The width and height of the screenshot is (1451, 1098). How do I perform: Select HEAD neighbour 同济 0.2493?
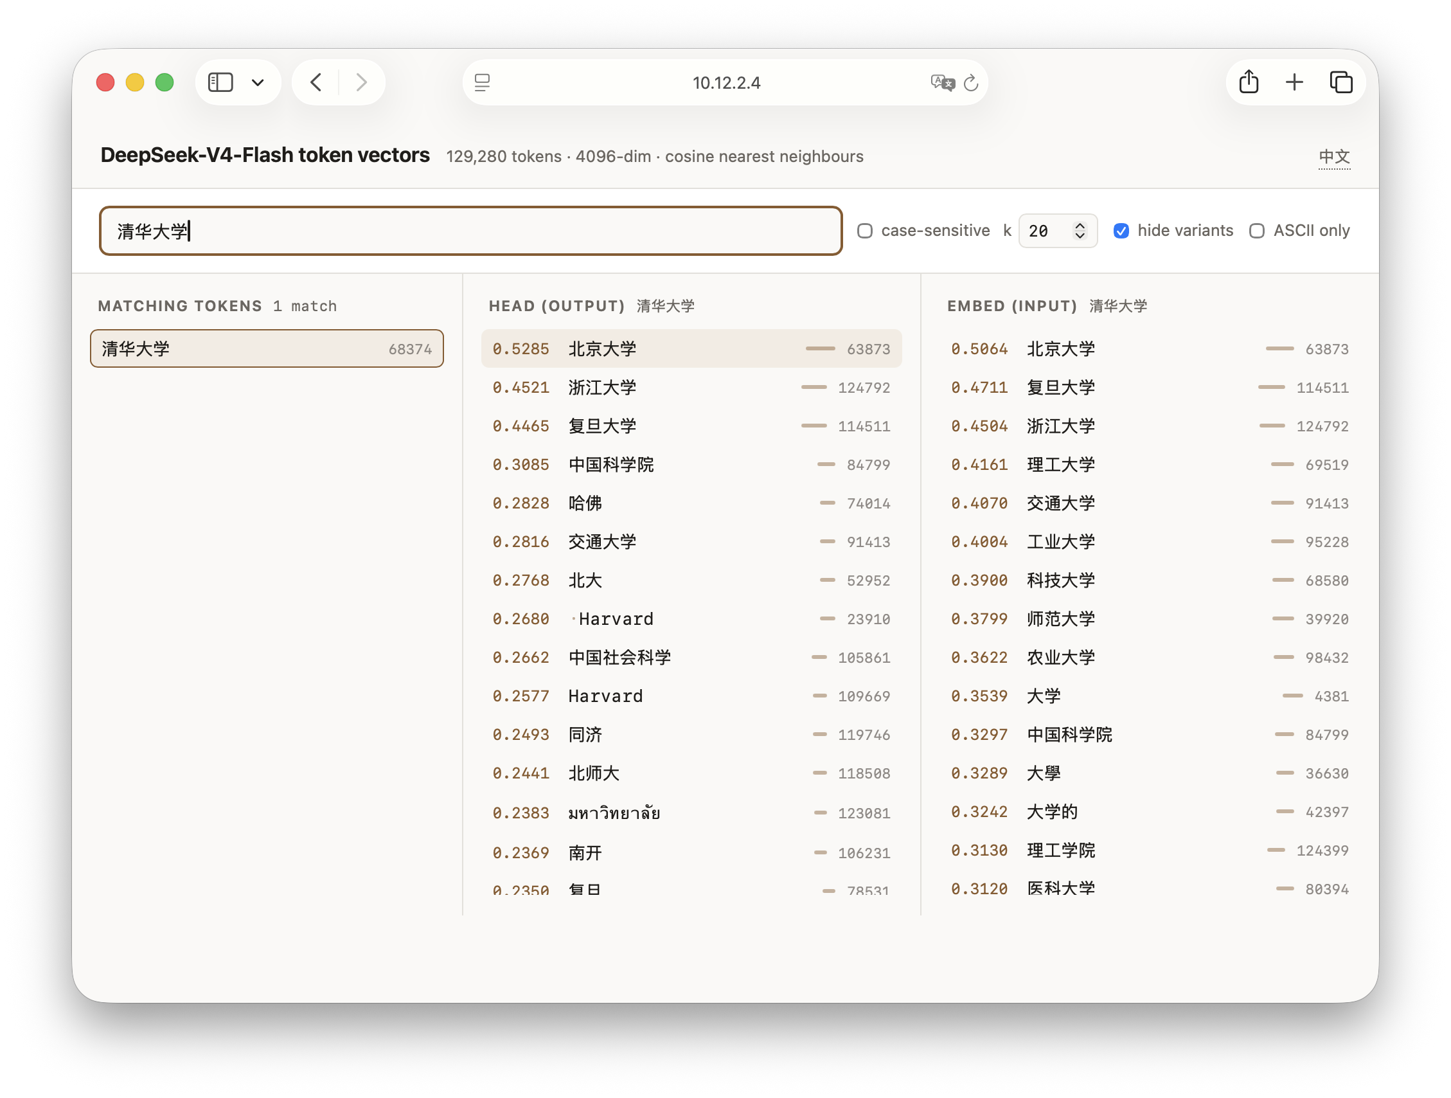coord(691,735)
